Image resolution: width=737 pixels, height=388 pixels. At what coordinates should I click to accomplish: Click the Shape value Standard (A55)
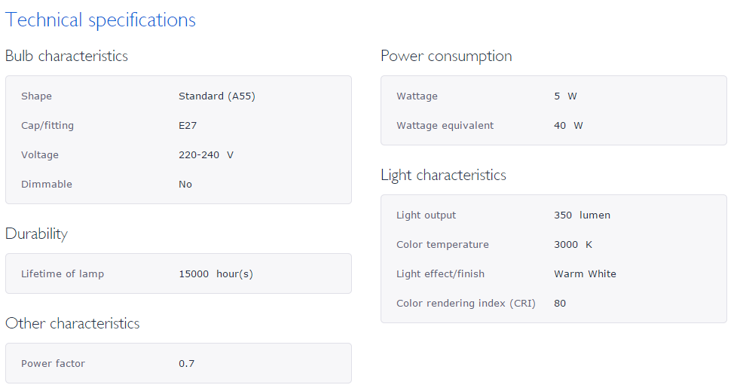pyautogui.click(x=216, y=96)
